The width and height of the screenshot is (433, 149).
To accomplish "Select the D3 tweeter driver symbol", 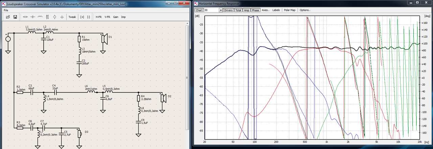I will 80,134.
